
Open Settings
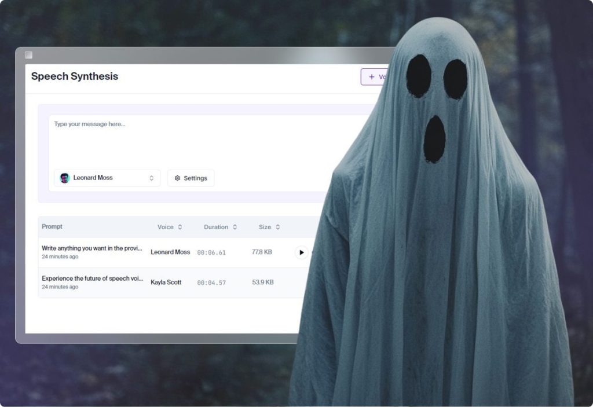191,178
